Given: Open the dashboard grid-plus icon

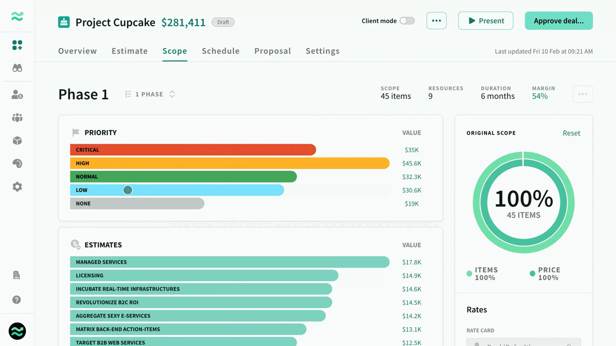Looking at the screenshot, I should [x=17, y=45].
